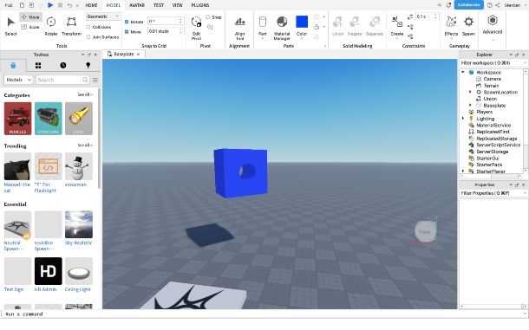
Task: Select the Terrain item in Explorer
Action: point(491,86)
